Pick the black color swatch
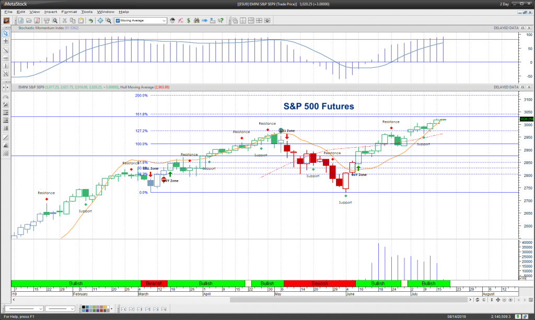Image resolution: width=535 pixels, height=320 pixels. click(83, 307)
